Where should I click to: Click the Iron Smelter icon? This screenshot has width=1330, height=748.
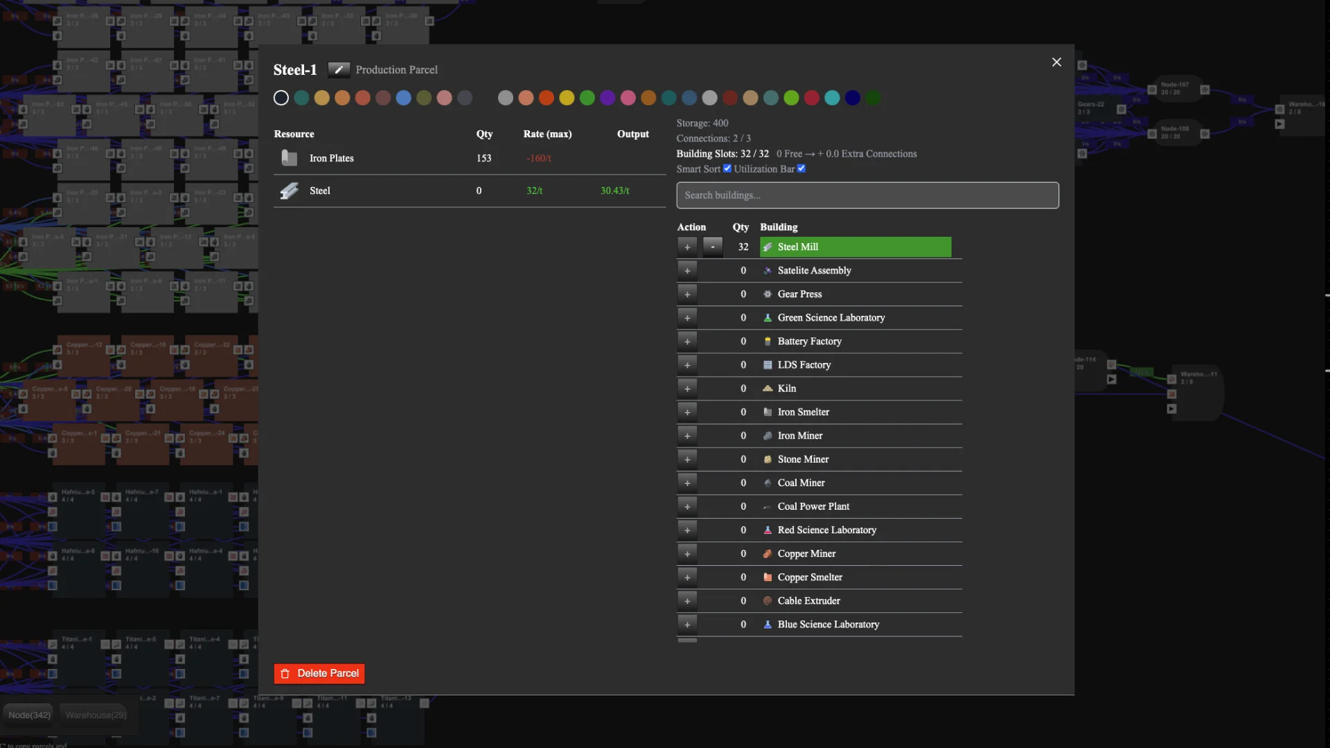(x=768, y=411)
